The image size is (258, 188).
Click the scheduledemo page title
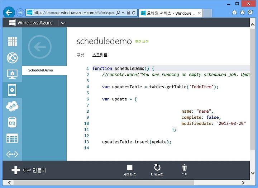pyautogui.click(x=104, y=41)
